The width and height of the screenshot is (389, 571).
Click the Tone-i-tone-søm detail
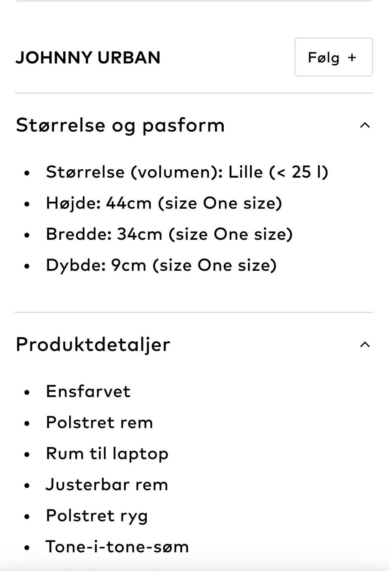point(117,547)
